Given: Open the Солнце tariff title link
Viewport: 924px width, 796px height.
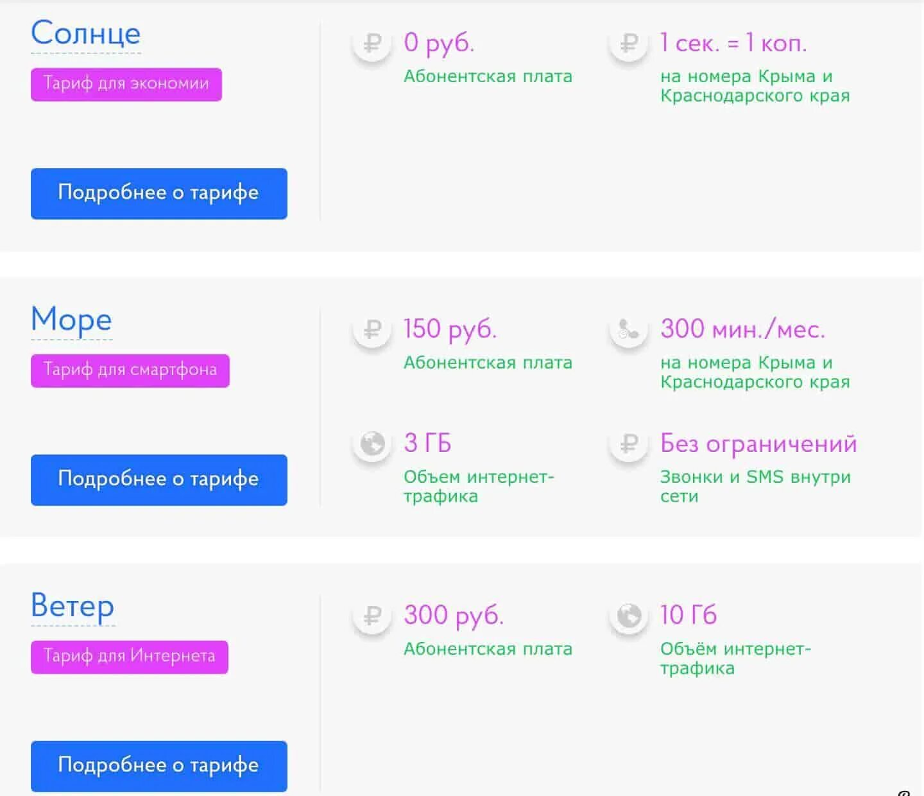Looking at the screenshot, I should [x=86, y=33].
